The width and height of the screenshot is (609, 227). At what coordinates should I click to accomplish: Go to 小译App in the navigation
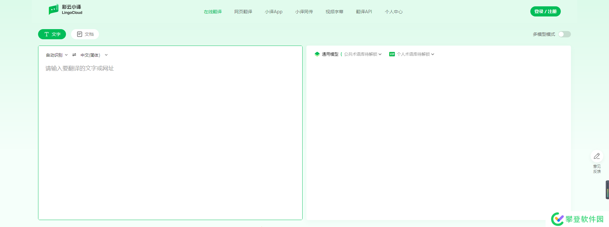[273, 12]
